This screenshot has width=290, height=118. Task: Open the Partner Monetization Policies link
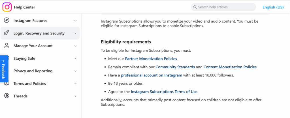(151, 59)
